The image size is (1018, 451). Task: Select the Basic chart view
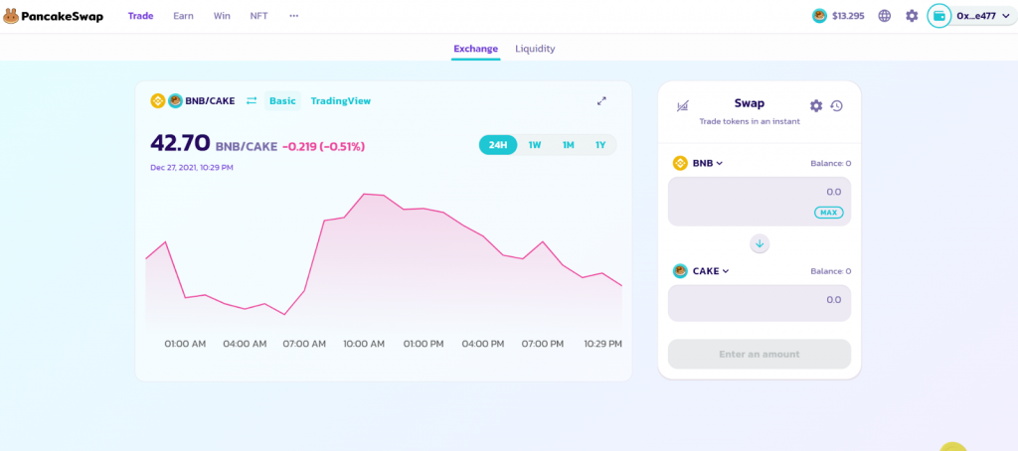click(282, 100)
